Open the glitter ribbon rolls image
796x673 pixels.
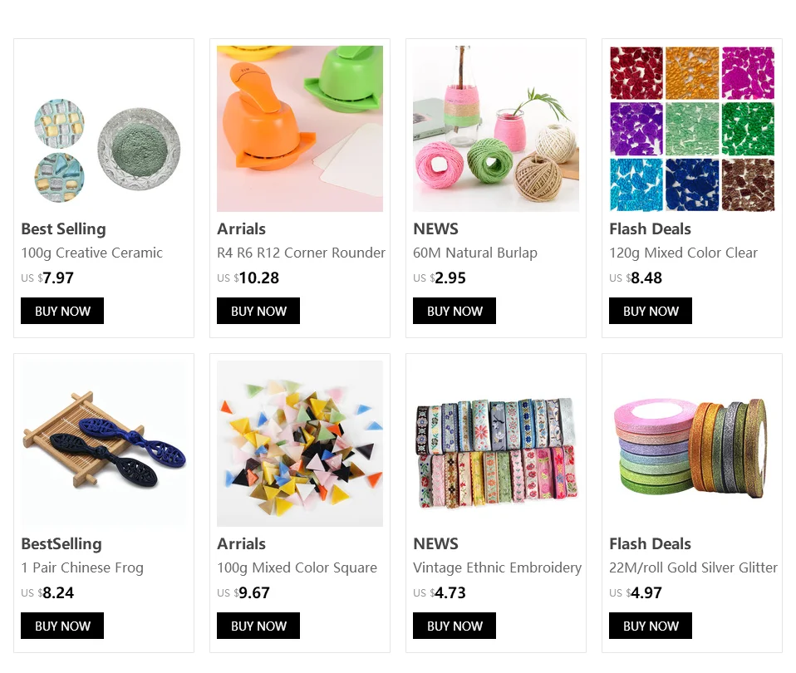692,444
